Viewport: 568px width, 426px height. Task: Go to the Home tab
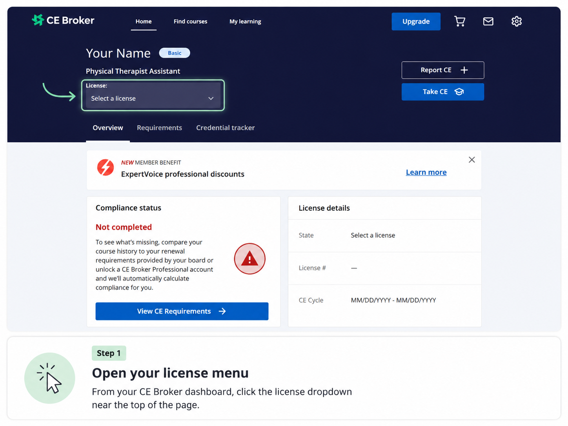tap(144, 22)
